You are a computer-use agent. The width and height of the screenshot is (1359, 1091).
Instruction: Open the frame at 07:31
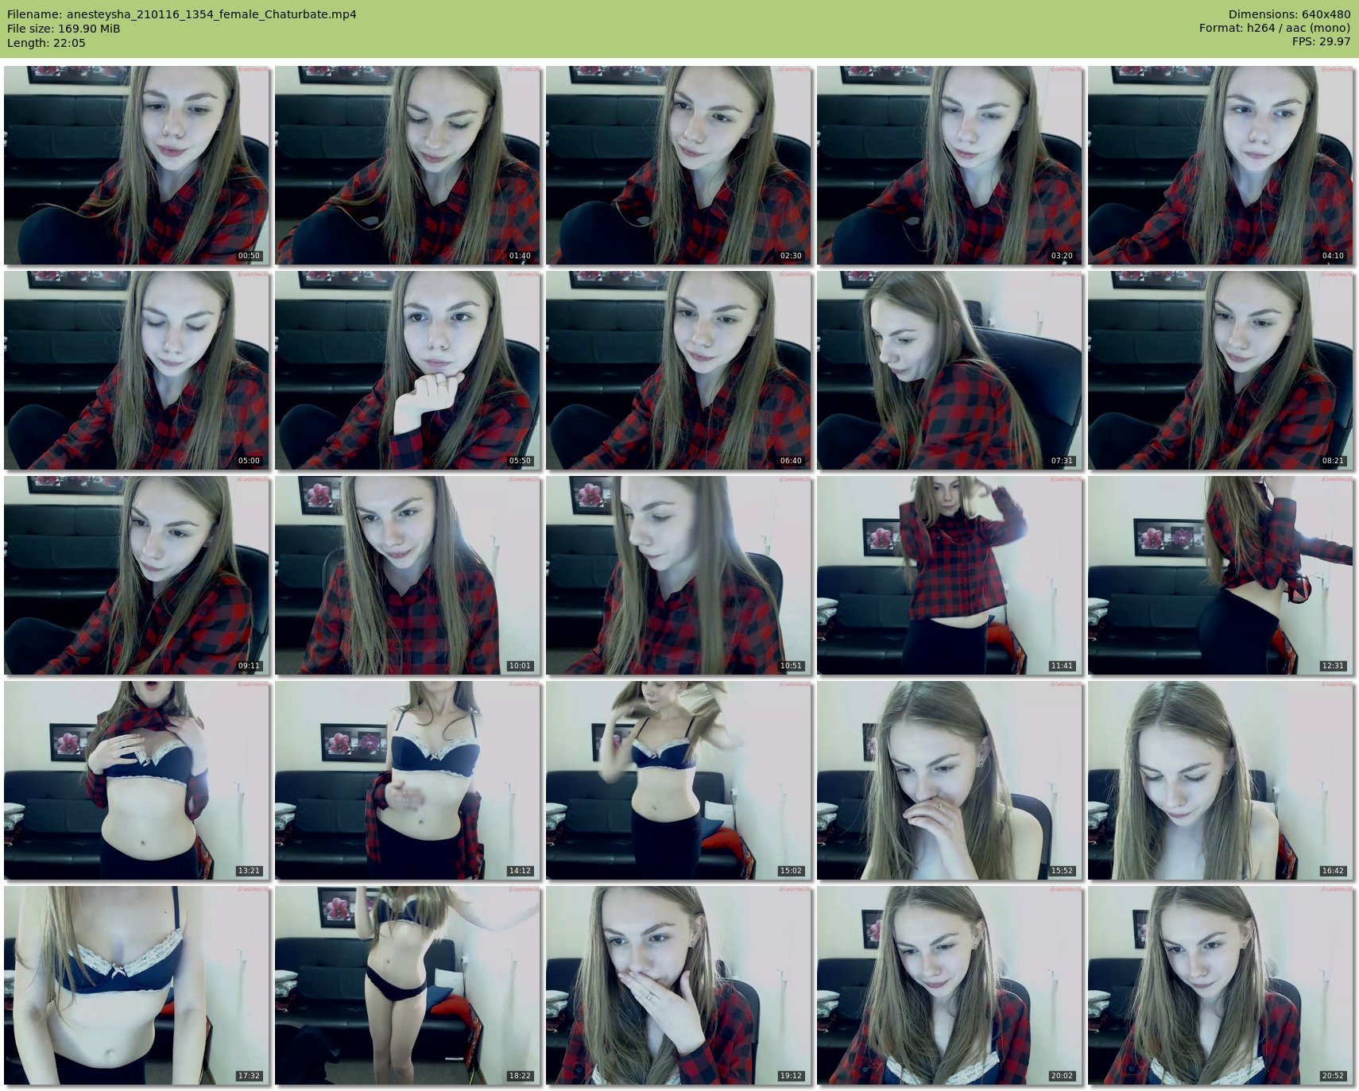pos(950,370)
